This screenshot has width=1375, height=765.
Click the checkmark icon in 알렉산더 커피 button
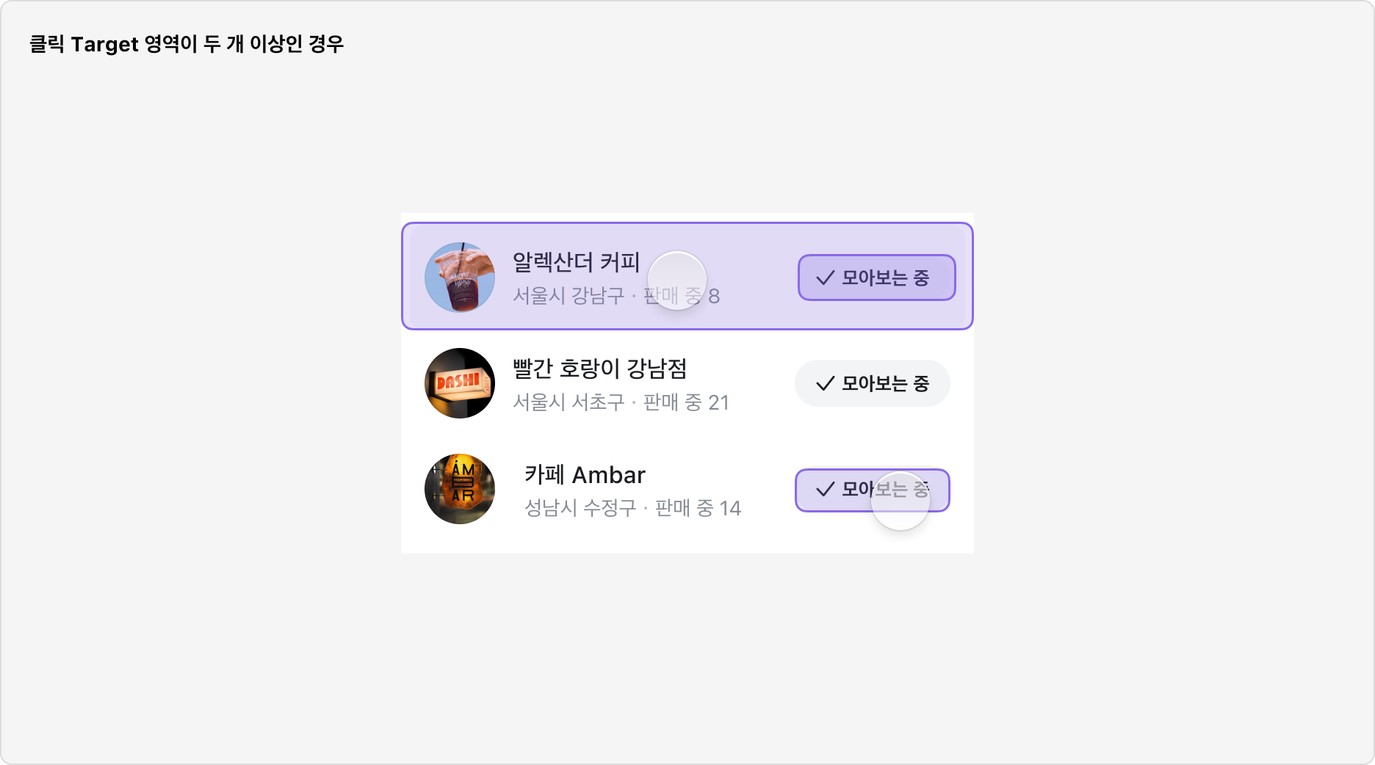click(x=824, y=278)
